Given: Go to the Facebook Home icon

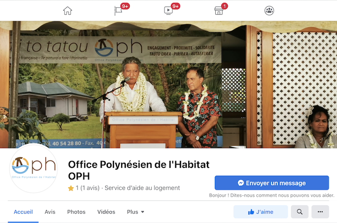Looking at the screenshot, I should [67, 11].
